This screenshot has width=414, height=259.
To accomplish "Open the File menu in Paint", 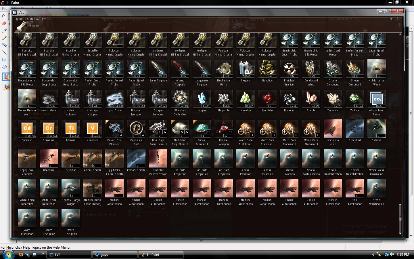I will (5, 9).
